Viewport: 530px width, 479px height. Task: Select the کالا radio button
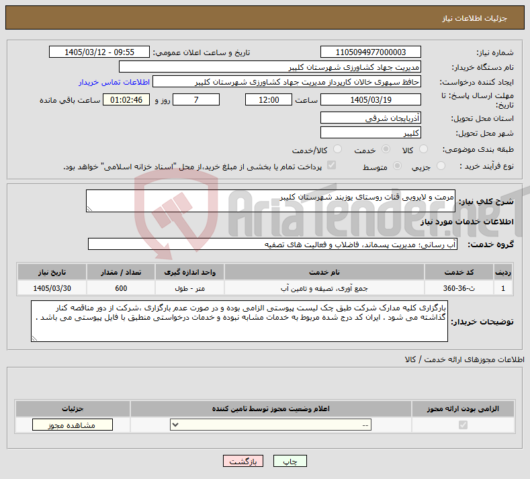pos(423,149)
